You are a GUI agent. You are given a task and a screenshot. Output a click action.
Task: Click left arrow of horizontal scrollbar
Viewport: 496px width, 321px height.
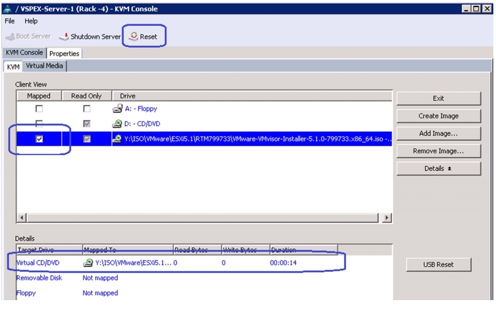coord(21,218)
